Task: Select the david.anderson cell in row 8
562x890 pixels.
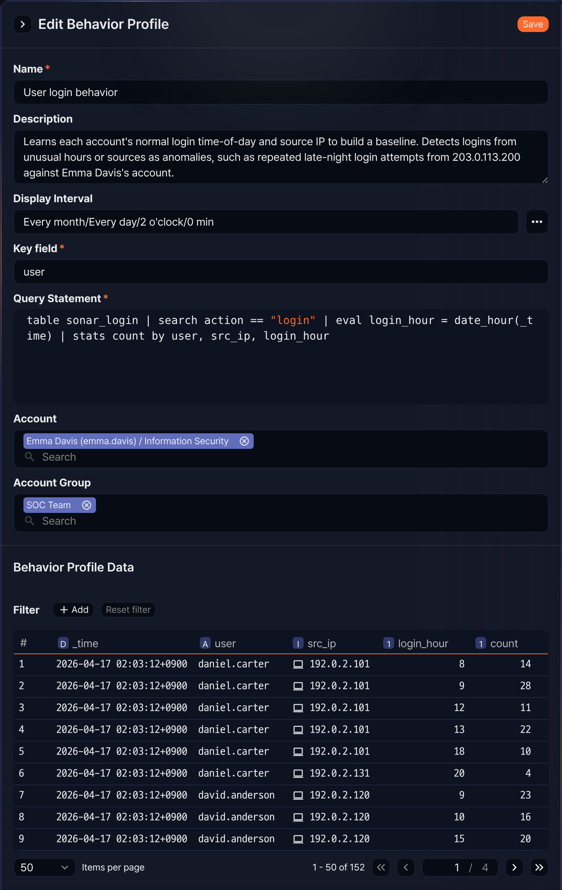Action: [x=237, y=817]
